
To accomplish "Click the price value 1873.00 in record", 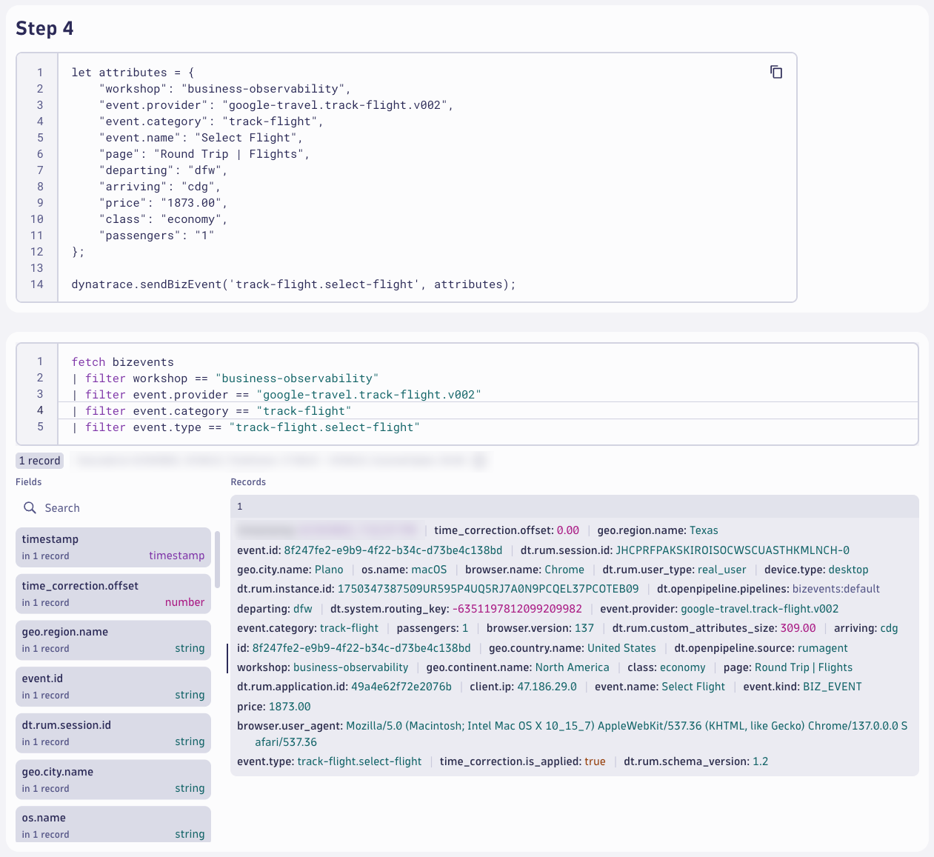I will point(290,707).
